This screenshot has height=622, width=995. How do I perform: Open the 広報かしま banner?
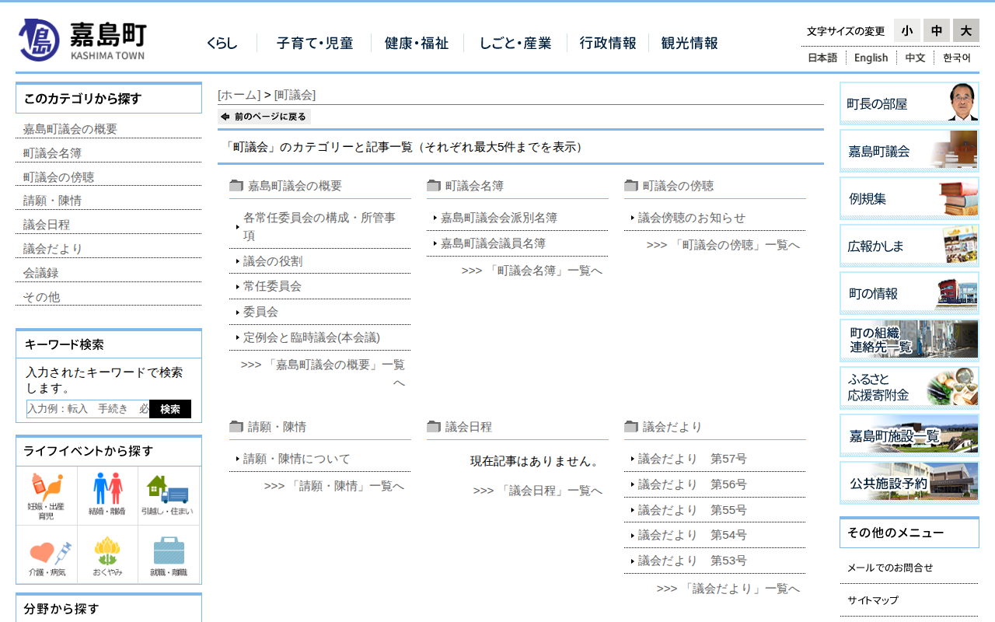[x=909, y=246]
